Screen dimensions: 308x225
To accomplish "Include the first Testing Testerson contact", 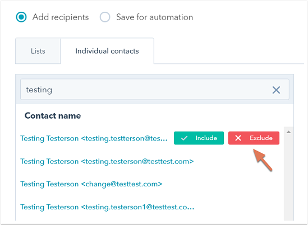I will pyautogui.click(x=199, y=138).
